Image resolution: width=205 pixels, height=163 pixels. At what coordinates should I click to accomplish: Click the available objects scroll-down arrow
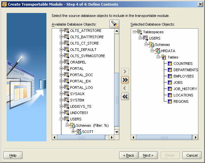click(117, 132)
